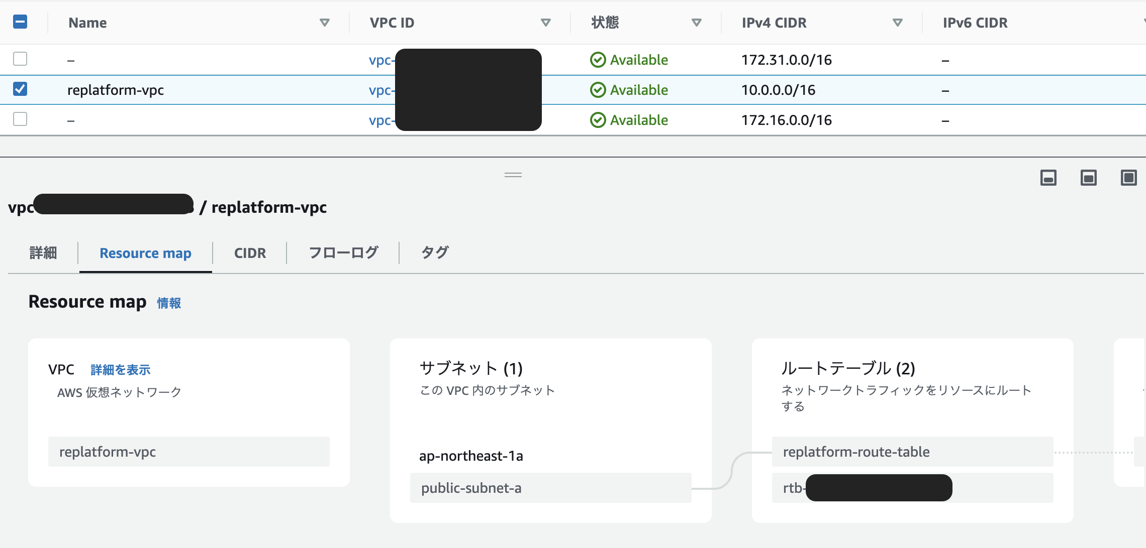The width and height of the screenshot is (1146, 548).
Task: Uncheck the replatform-vpc row checkbox
Action: 20,89
